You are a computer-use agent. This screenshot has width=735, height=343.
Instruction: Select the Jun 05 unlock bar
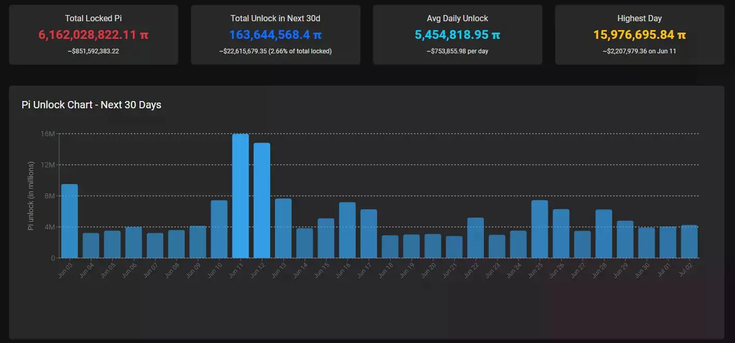(112, 245)
